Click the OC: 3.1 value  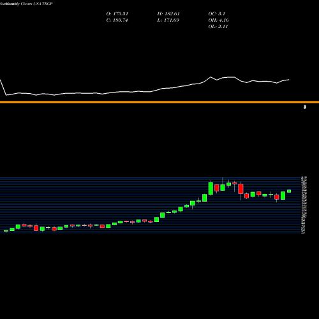coord(217,14)
